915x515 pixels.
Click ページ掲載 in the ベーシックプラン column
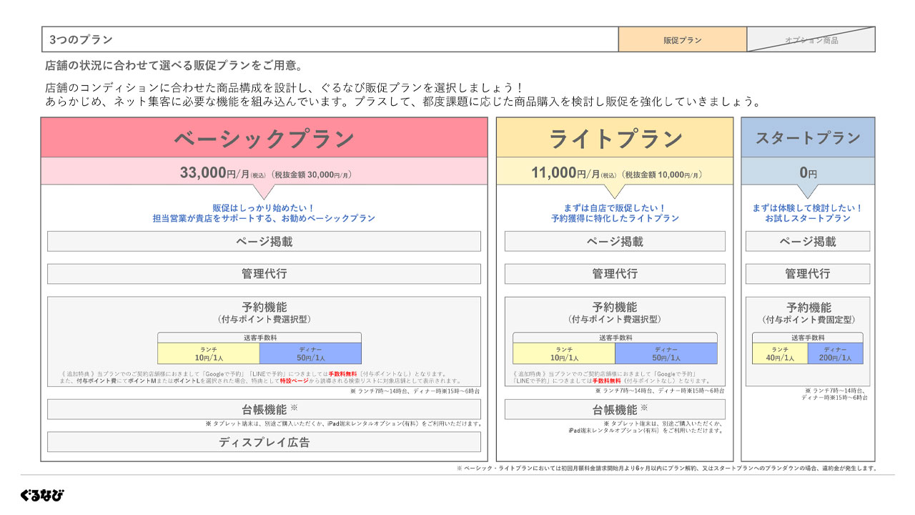264,241
